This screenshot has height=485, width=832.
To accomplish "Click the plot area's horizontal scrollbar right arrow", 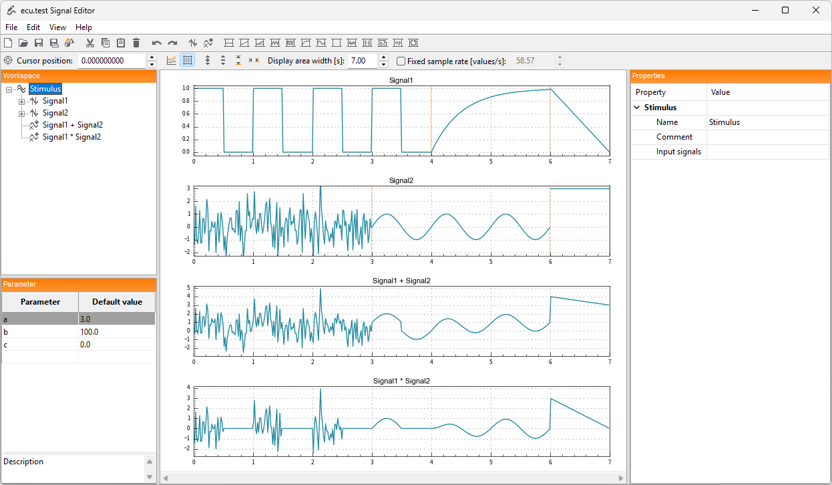I will (x=622, y=478).
